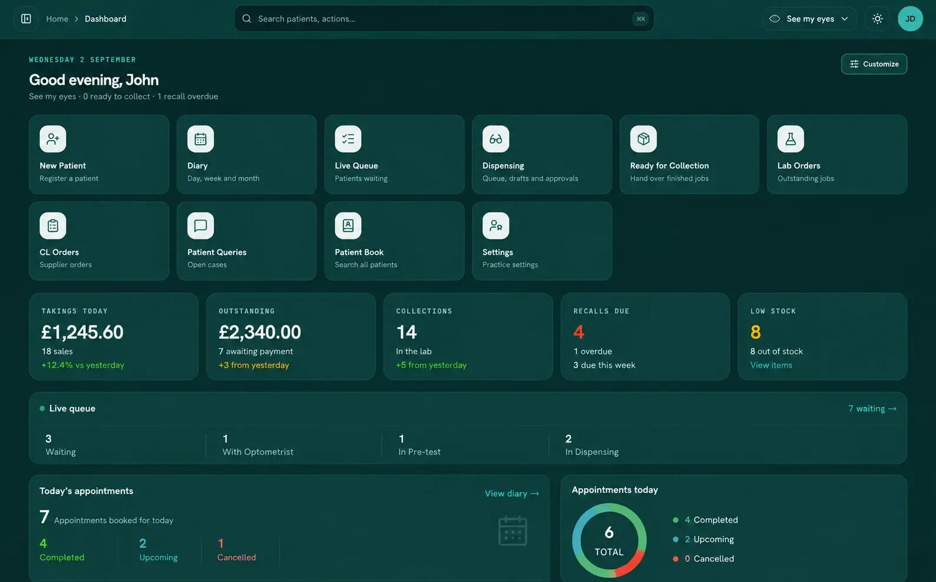Image resolution: width=936 pixels, height=582 pixels.
Task: Click the +12.4% vs yesterday text
Action: [x=83, y=365]
